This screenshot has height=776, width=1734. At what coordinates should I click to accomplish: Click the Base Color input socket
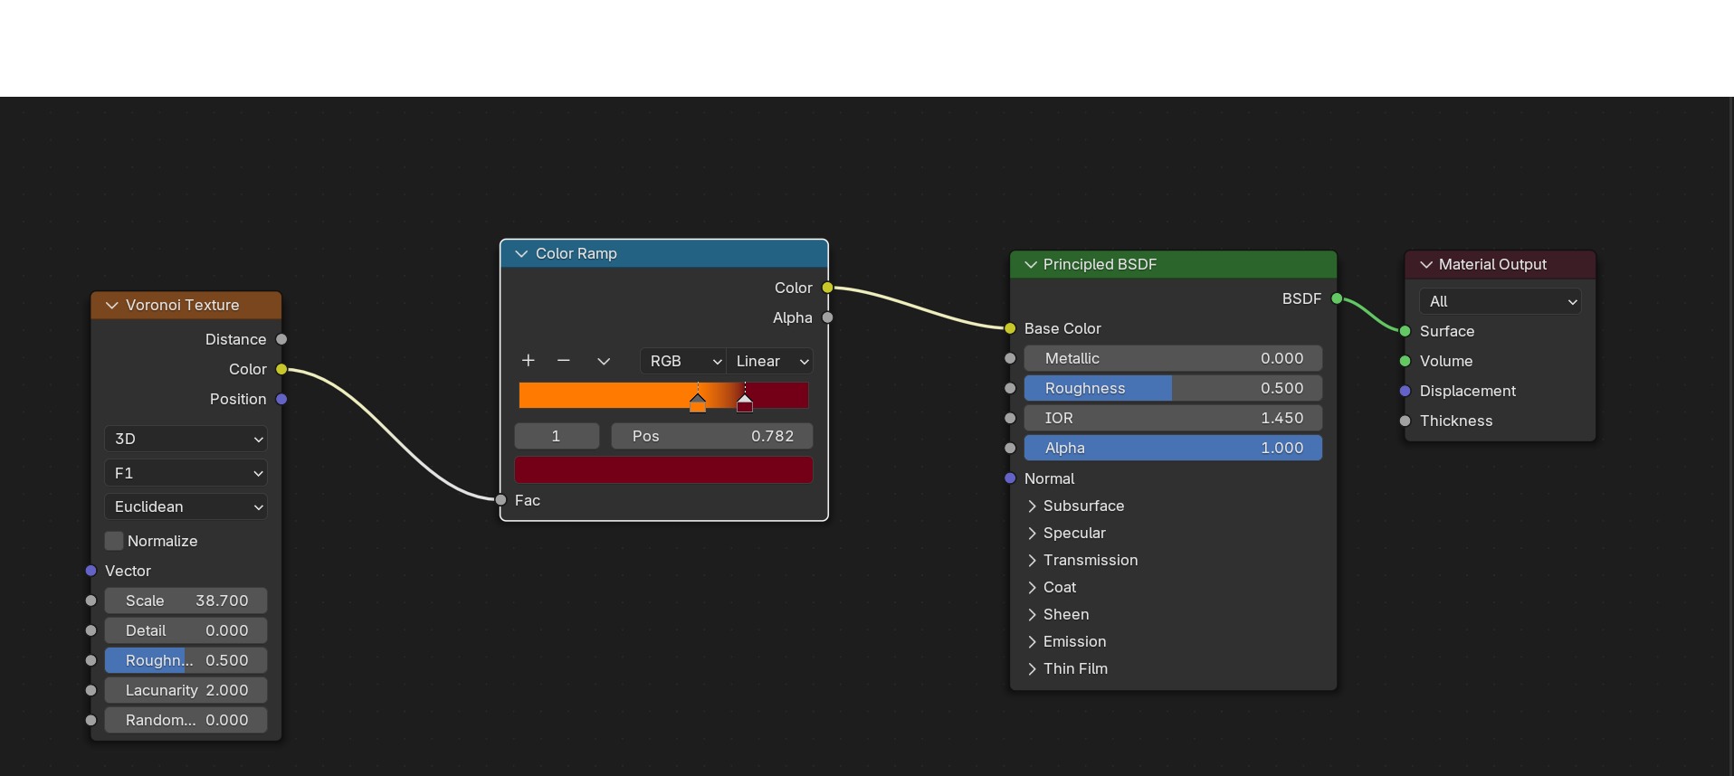[x=1010, y=328]
